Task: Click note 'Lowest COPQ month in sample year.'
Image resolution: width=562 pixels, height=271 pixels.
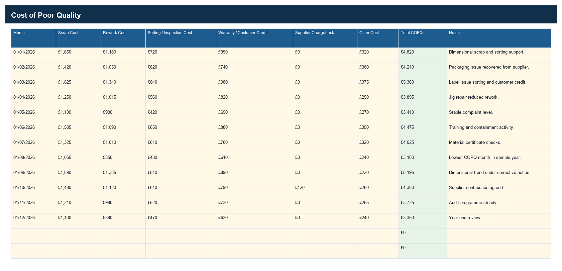Action: [x=499, y=161]
